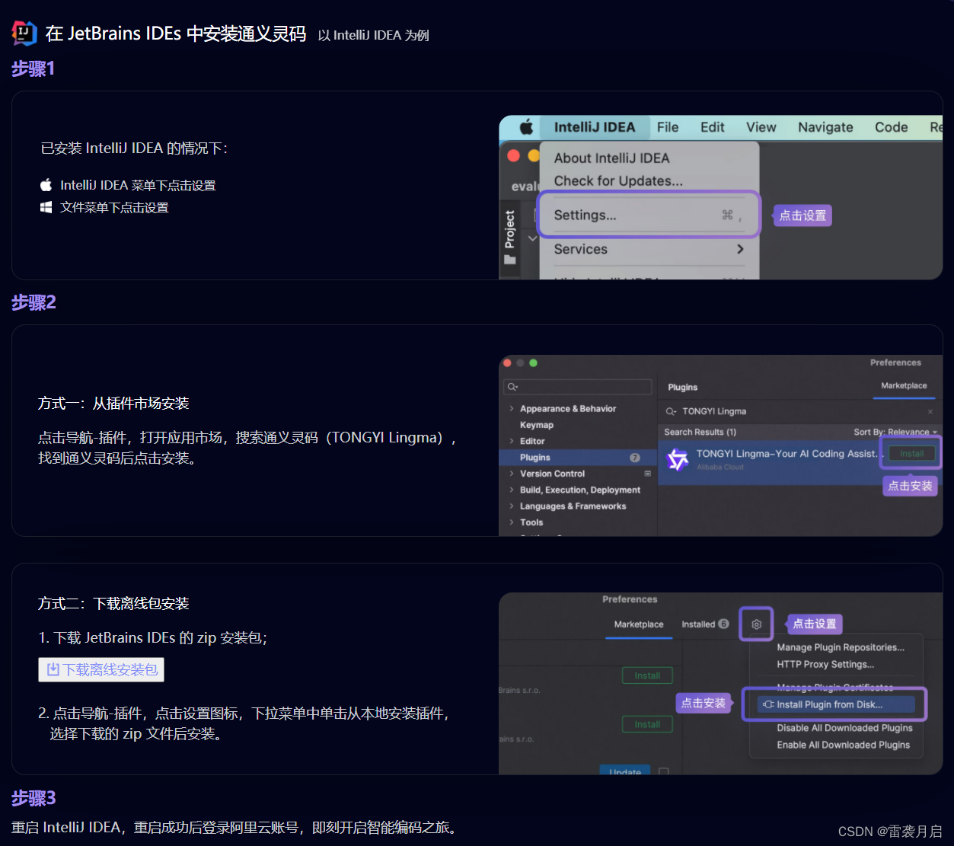
Task: Click the Plugins count badge
Action: point(635,458)
